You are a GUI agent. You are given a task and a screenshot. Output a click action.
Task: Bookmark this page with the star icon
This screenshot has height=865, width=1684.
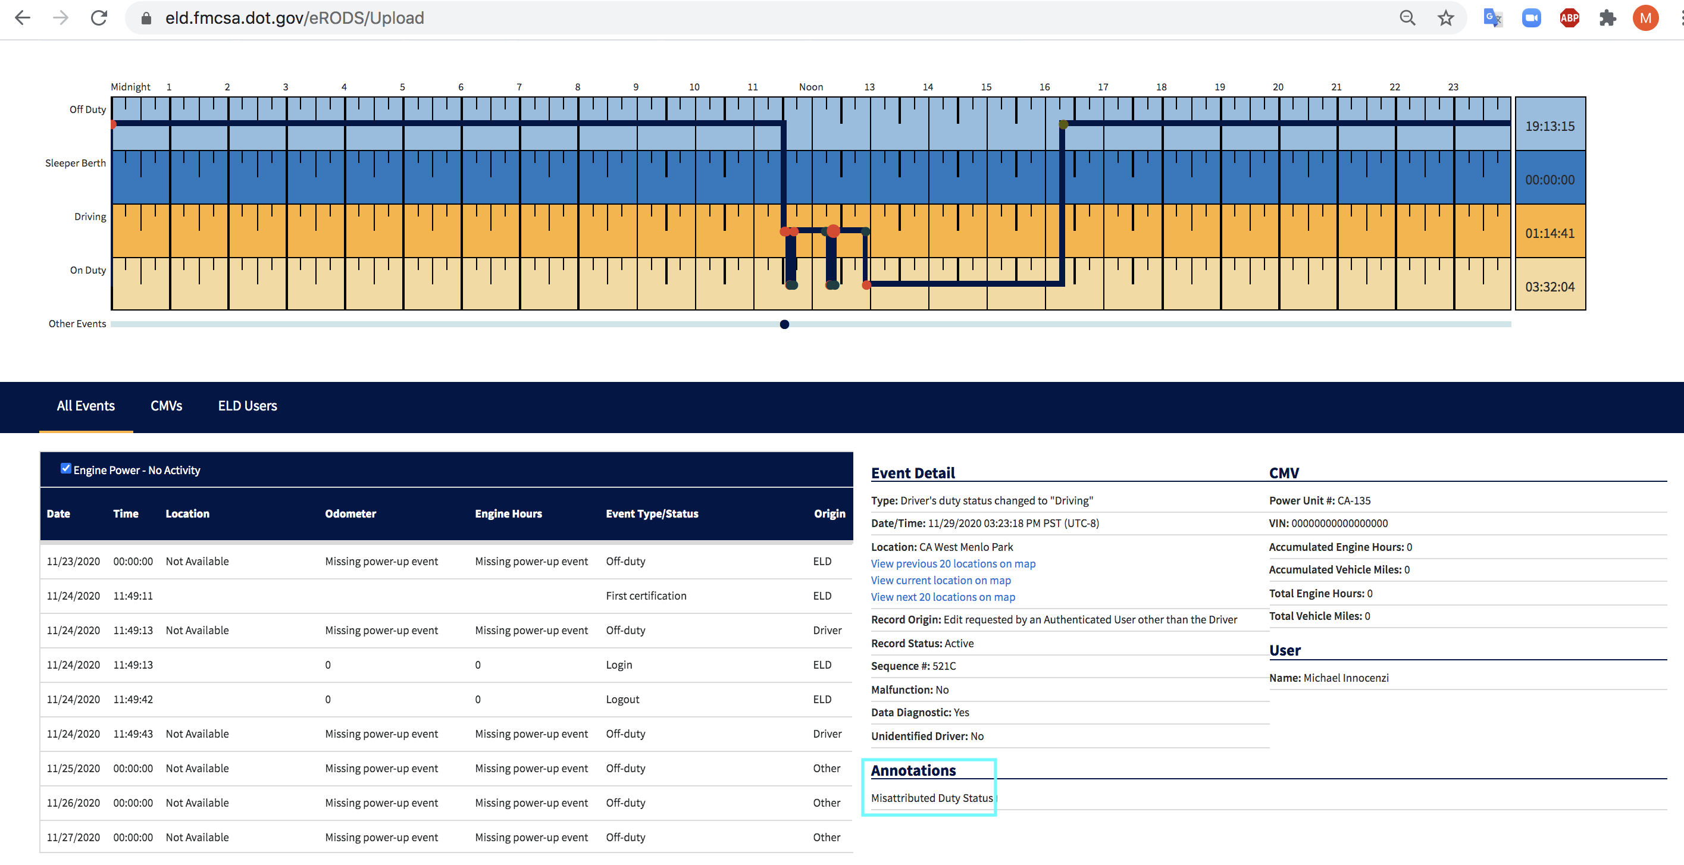(x=1445, y=18)
